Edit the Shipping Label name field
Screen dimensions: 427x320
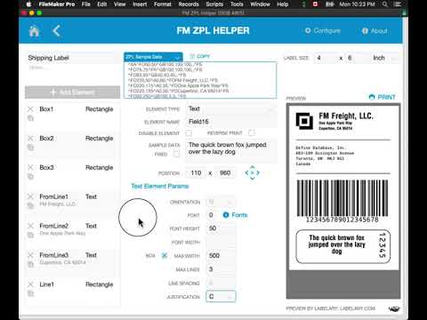73,58
